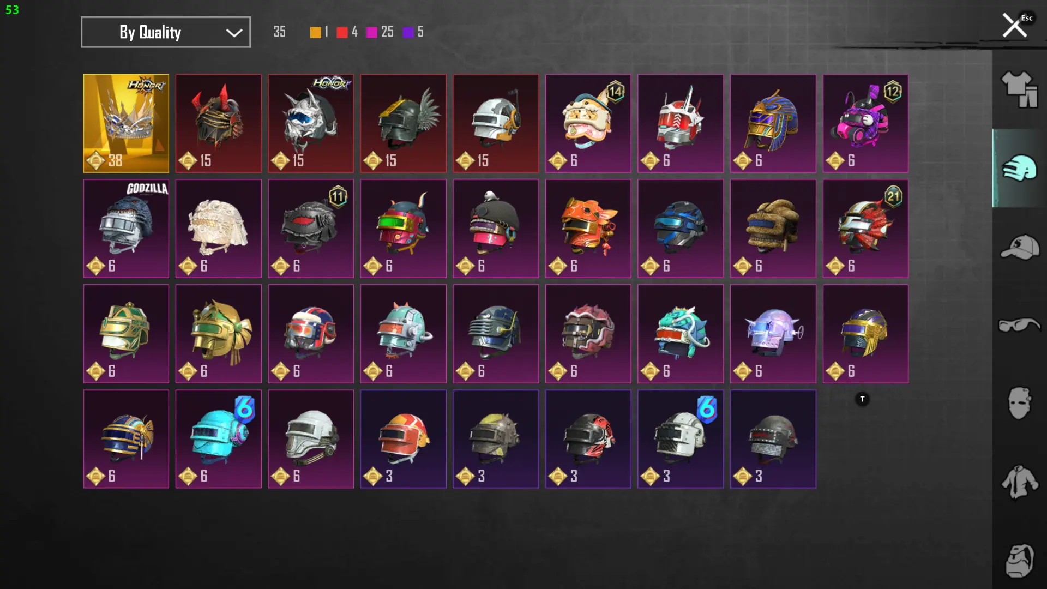Open the jacket clothing category icon
1047x589 pixels.
tap(1019, 482)
